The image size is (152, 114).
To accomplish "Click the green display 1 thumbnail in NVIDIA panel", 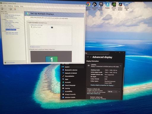I will tap(52, 59).
